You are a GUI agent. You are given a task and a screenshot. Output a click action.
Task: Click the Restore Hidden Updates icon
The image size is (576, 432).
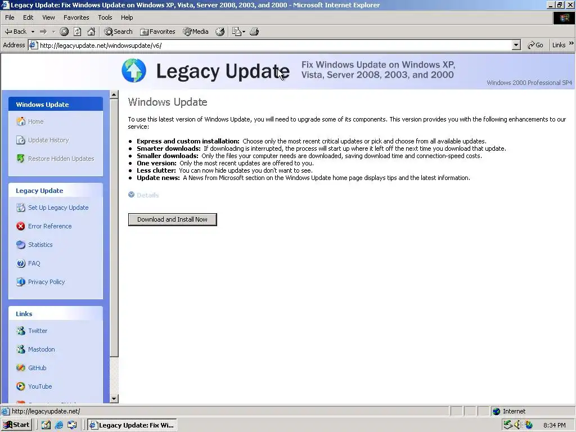(21, 158)
